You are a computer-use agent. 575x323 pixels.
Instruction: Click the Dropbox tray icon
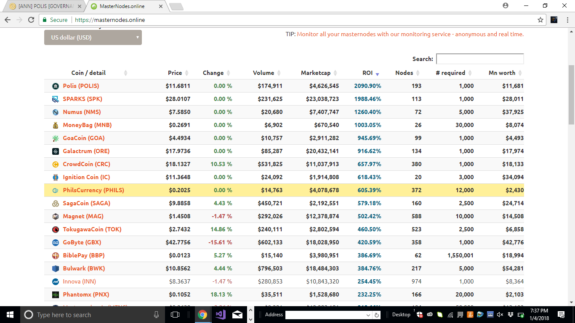[510, 315]
